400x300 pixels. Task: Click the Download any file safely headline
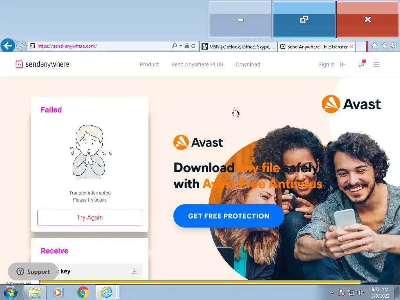pos(248,176)
